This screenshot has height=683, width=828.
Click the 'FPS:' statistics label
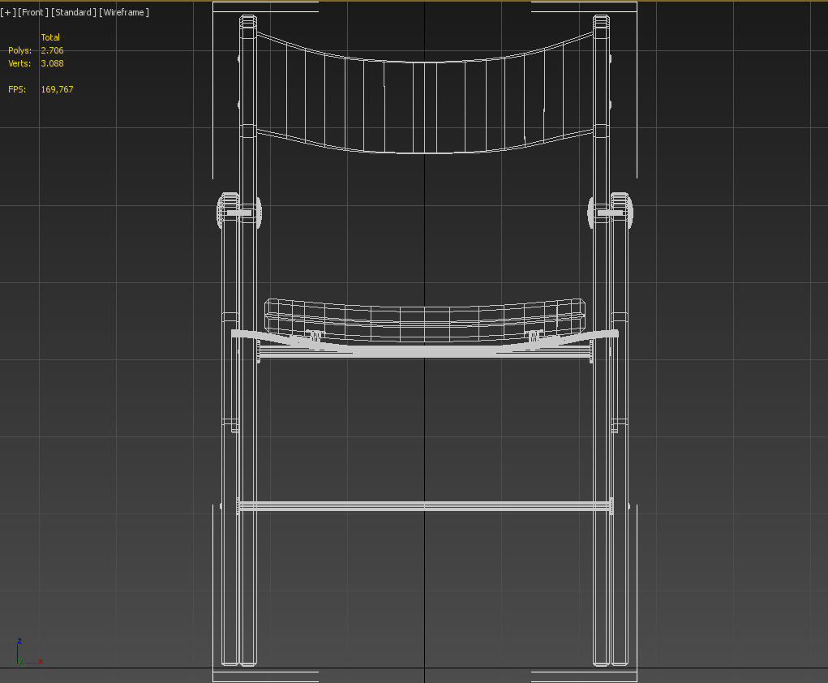(17, 89)
